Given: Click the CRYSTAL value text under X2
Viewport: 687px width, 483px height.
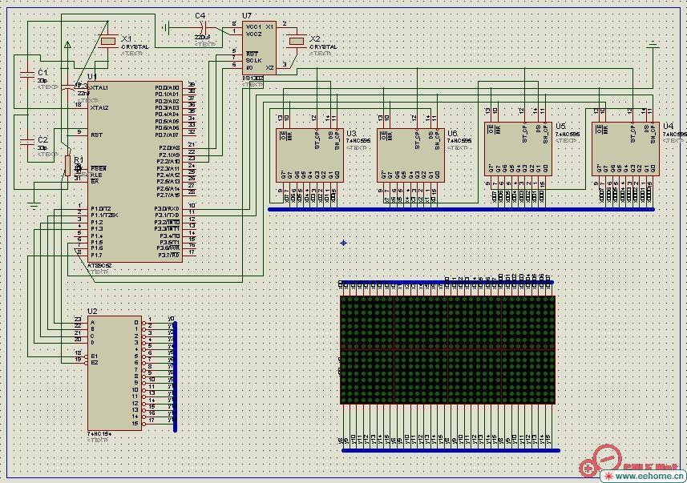Looking at the screenshot, I should (323, 46).
